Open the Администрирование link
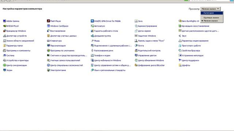The height and width of the screenshot is (131, 234). click(147, 26)
